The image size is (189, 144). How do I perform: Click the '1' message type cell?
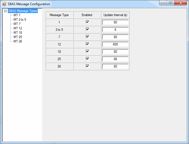[59, 22]
